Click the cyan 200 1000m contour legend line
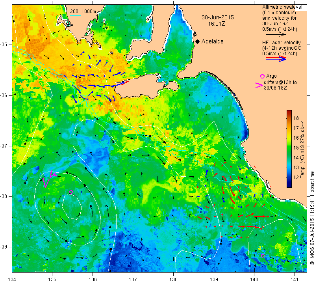The height and width of the screenshot is (284, 315). [x=76, y=15]
